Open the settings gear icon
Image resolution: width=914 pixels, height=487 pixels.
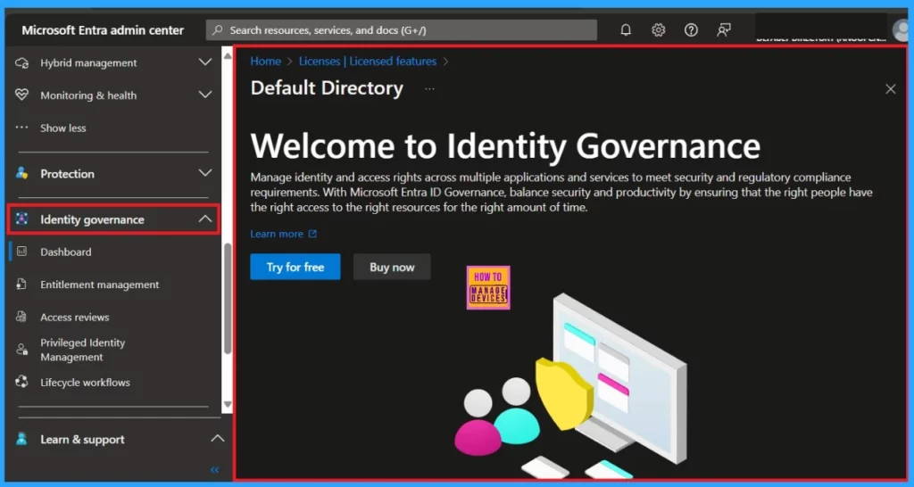[x=658, y=29]
